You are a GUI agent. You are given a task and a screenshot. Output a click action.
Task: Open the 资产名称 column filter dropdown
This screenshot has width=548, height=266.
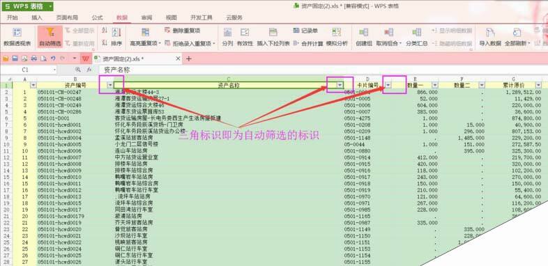point(340,85)
